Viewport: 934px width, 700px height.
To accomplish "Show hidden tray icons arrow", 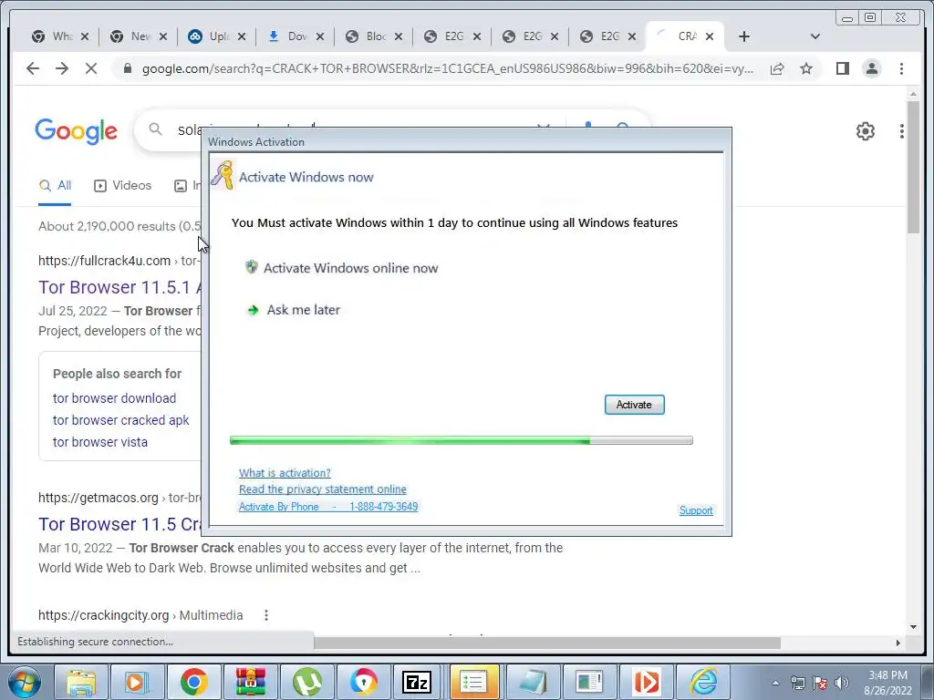I will pyautogui.click(x=775, y=683).
